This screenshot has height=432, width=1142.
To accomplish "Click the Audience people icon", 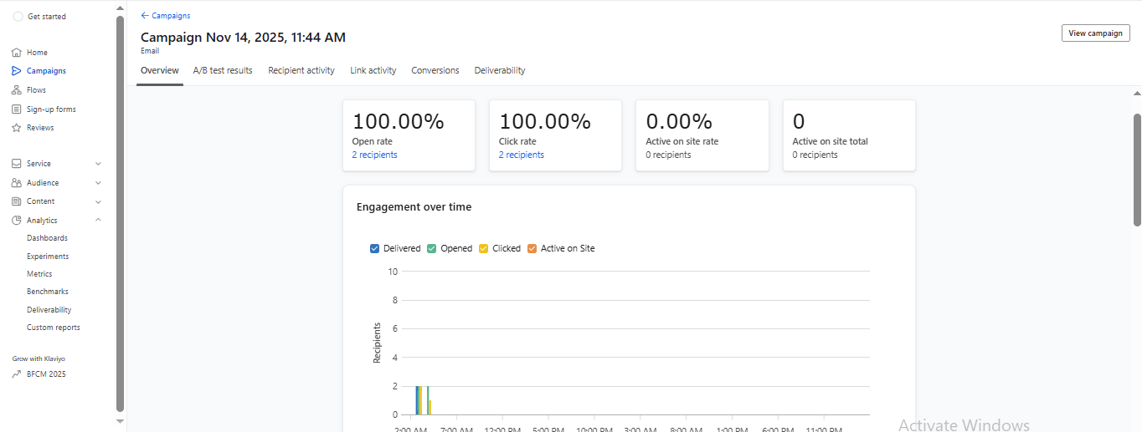I will (17, 183).
